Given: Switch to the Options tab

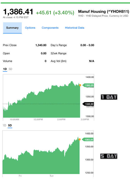Looking at the screenshot, I should pos(30,28).
